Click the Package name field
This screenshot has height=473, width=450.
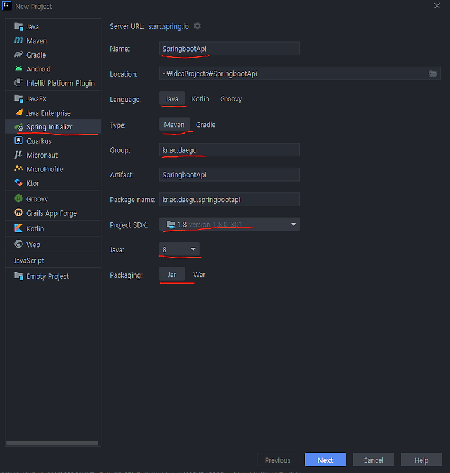[229, 200]
